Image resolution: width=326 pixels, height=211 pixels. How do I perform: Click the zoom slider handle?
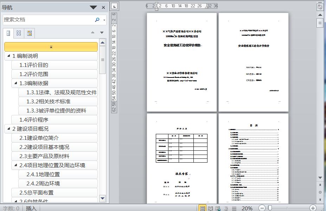270,208
